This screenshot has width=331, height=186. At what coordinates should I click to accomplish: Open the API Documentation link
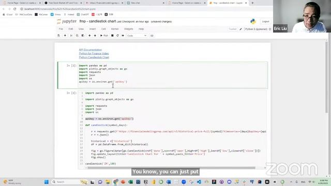pos(91,50)
